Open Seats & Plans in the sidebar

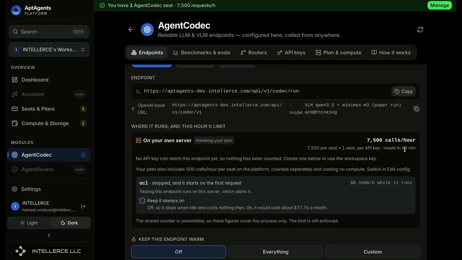[49, 109]
